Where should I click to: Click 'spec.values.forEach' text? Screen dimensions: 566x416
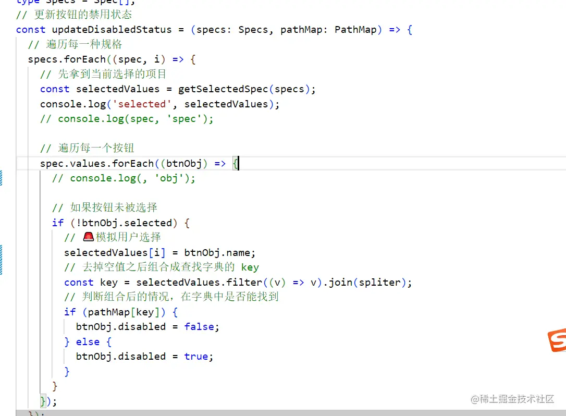point(97,164)
